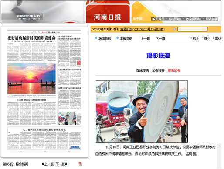Open the PDF download icon
224x169 pixels.
coord(80,164)
